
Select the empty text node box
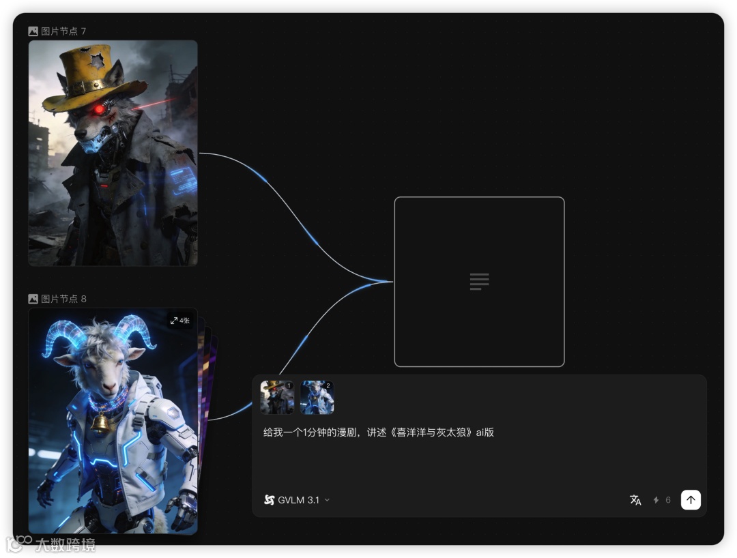[480, 282]
